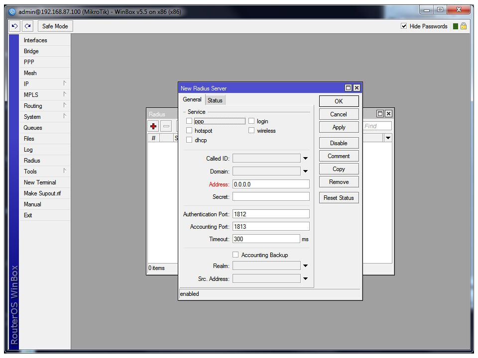This screenshot has height=358, width=478.
Task: Expand the Called ID dropdown arrow
Action: [x=305, y=159]
